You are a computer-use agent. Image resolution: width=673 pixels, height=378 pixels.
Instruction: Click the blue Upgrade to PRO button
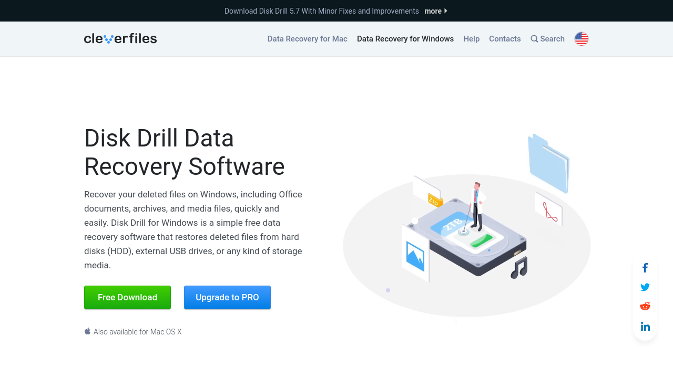click(227, 298)
